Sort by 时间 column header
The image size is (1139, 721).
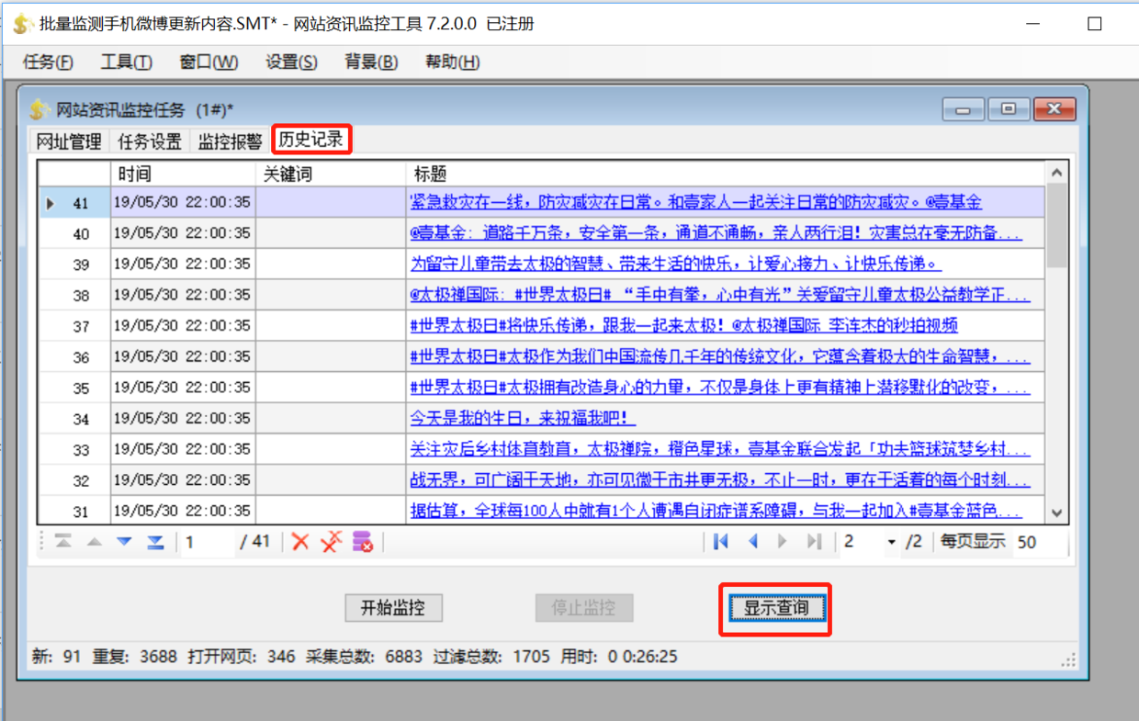(x=183, y=174)
